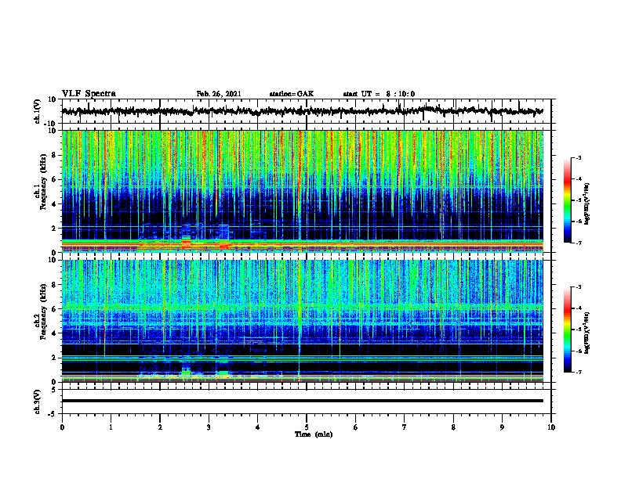Click the '6' tick on the Time axis

(356, 427)
